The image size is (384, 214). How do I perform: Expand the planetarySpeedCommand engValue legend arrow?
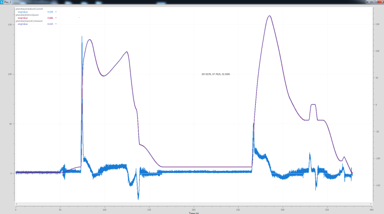(x=56, y=24)
